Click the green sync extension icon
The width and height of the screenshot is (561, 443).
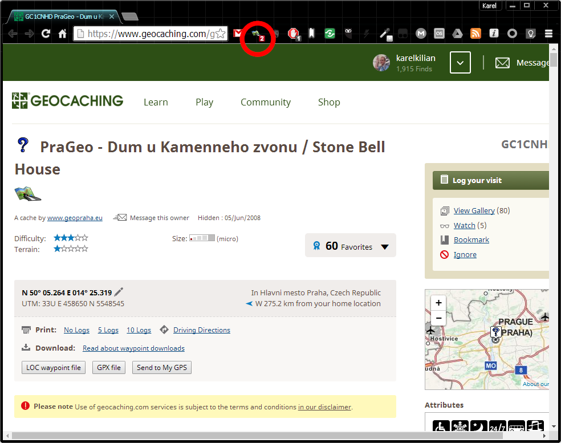pos(330,34)
